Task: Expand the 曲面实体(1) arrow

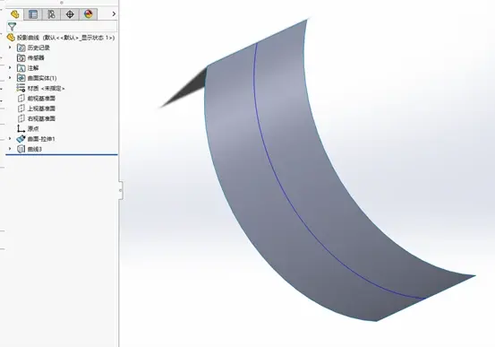Action: click(10, 78)
